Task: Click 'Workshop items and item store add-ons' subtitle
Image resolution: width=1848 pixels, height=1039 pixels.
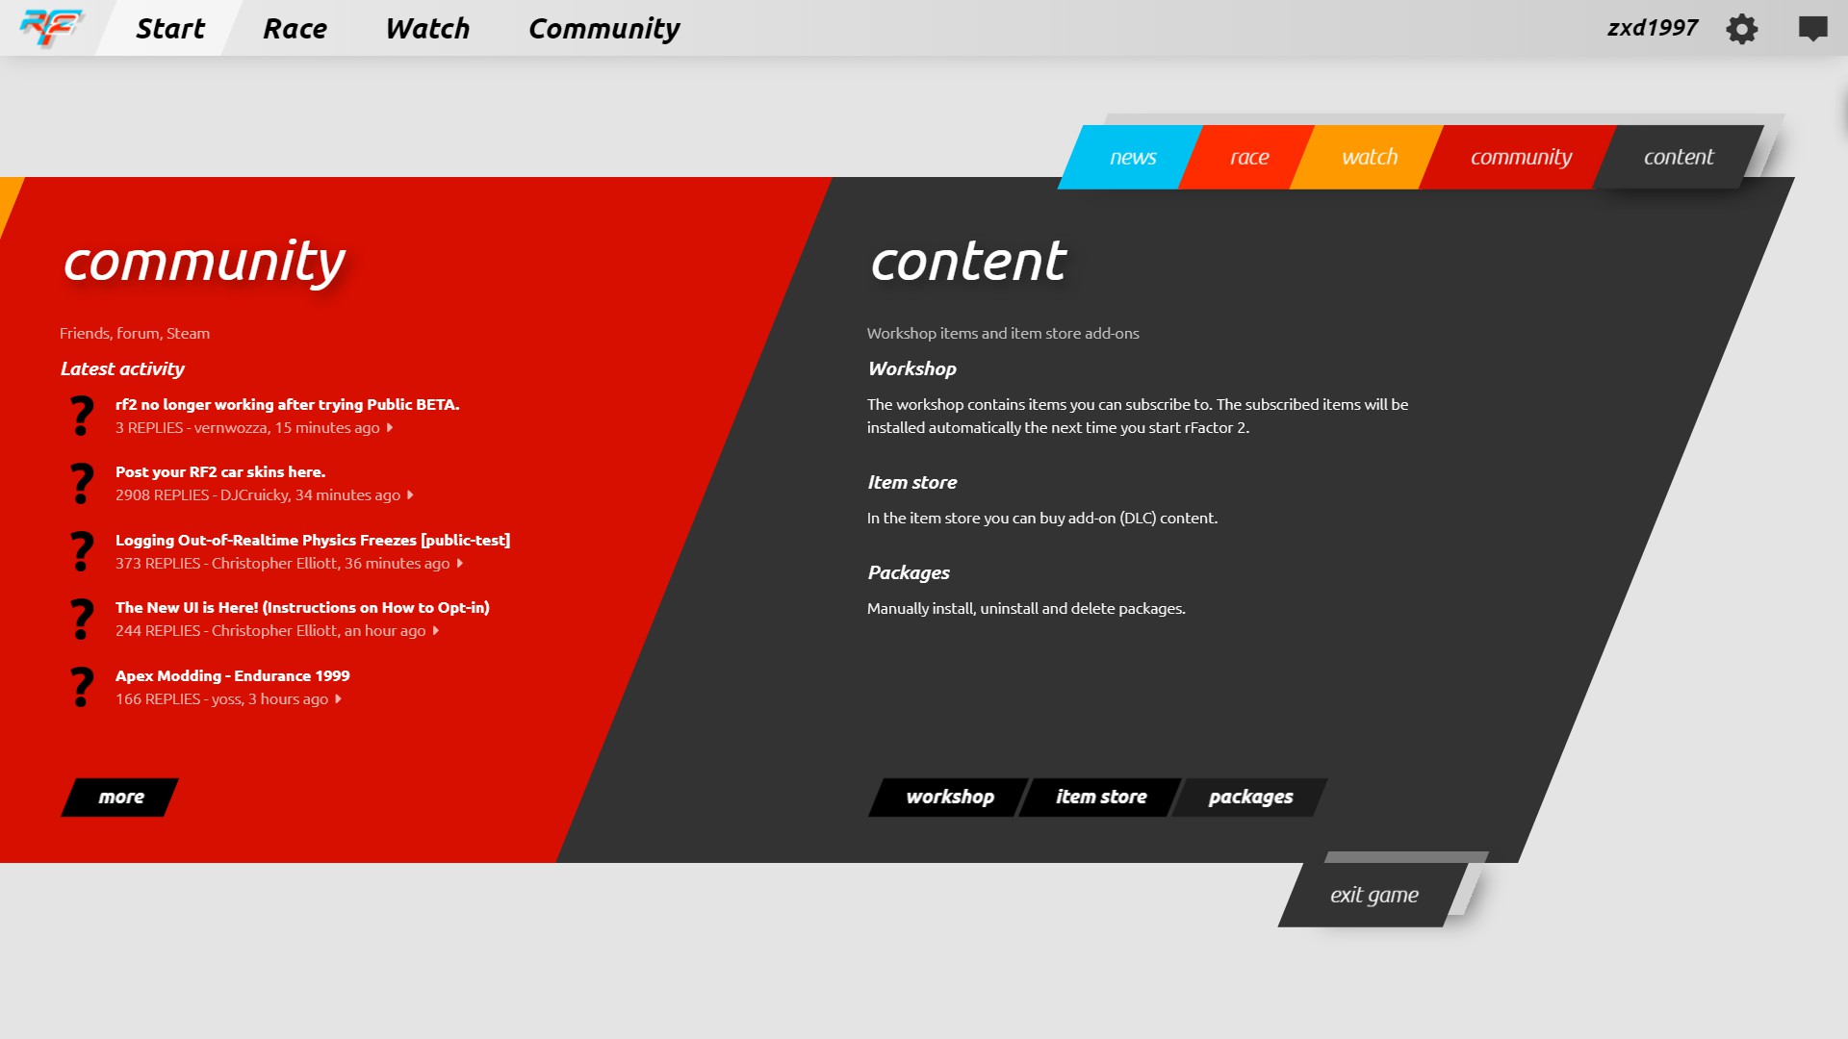Action: point(1003,334)
